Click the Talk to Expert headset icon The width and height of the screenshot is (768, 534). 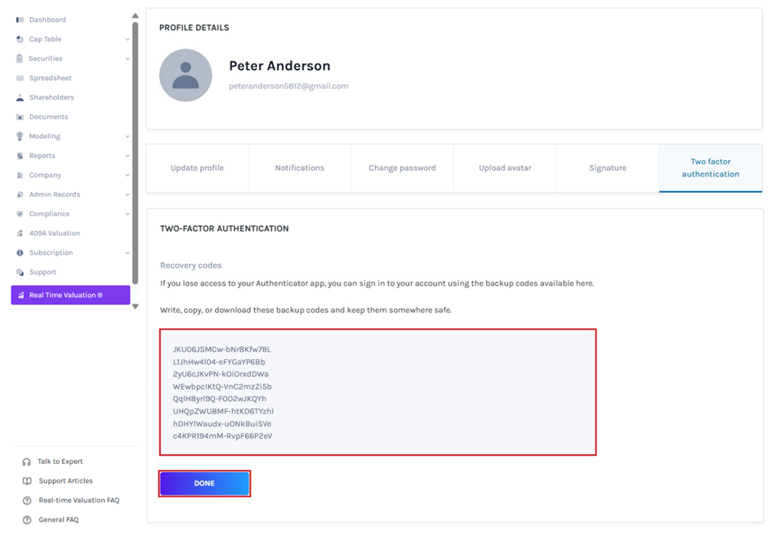pyautogui.click(x=26, y=461)
